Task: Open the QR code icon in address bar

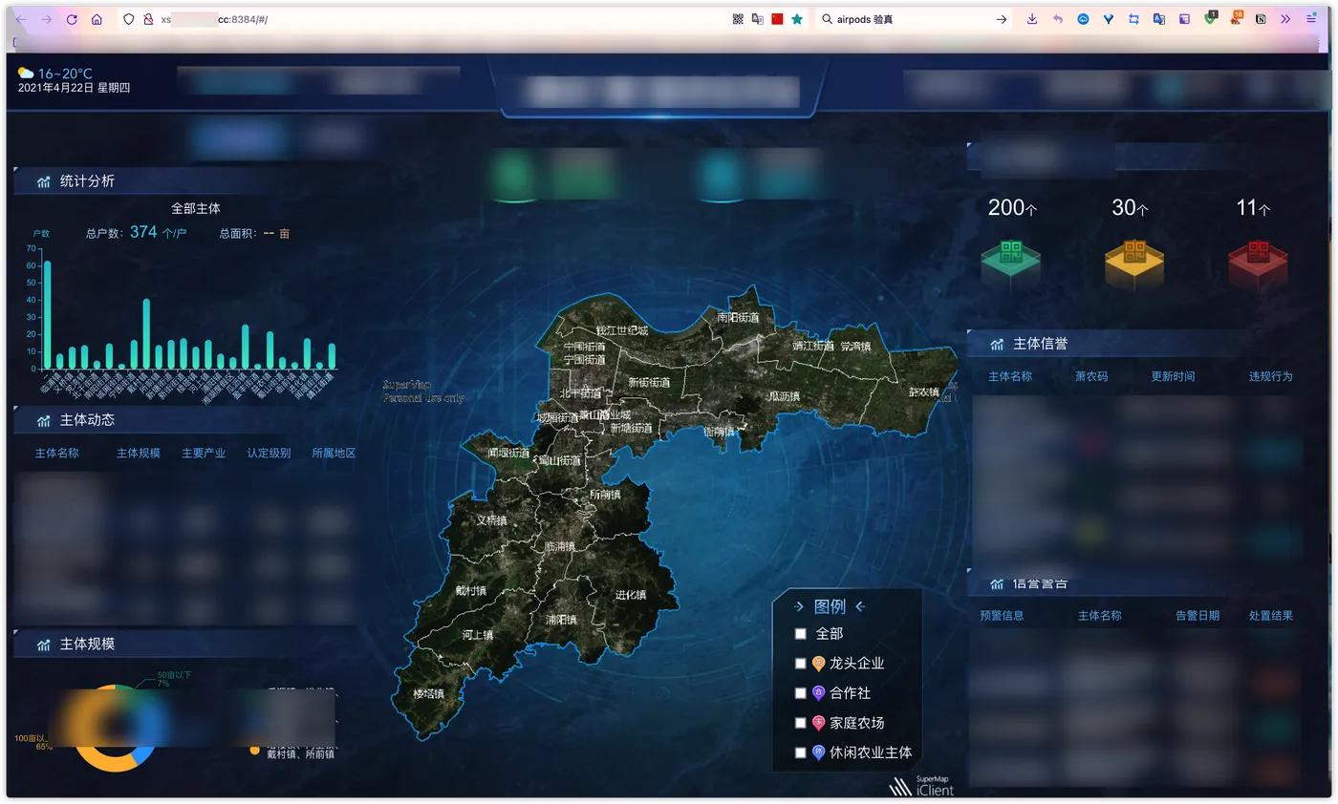Action: click(x=738, y=19)
